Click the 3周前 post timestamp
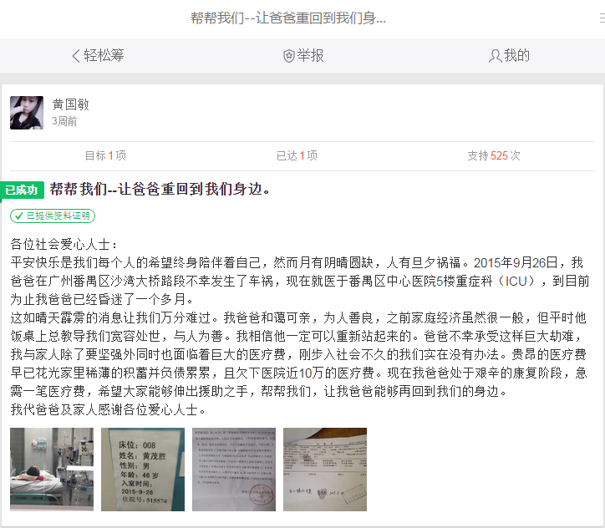The width and height of the screenshot is (605, 528). coord(64,121)
